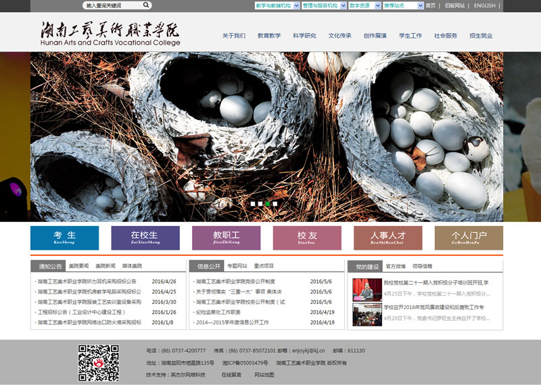
Task: Select the first carousel indicator dot
Action: click(x=253, y=203)
